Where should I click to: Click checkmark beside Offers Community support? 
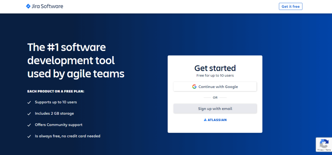[x=29, y=125]
